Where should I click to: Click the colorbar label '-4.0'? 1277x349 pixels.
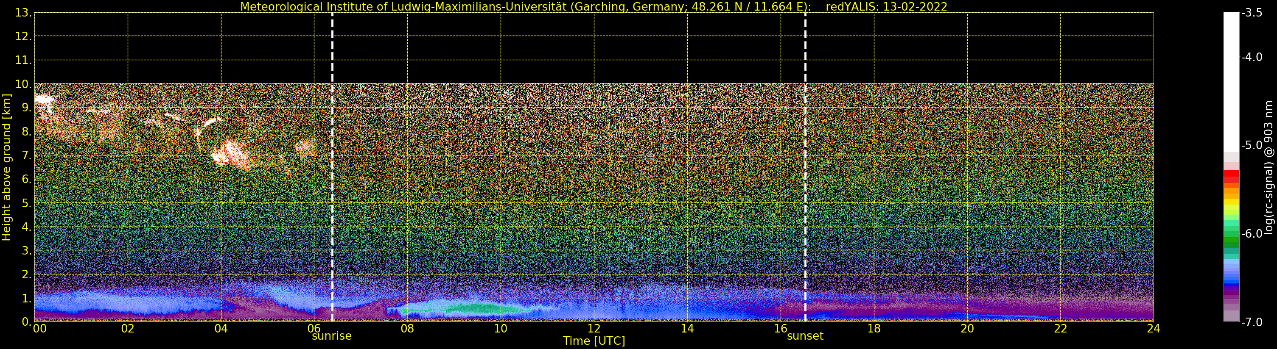click(1252, 58)
